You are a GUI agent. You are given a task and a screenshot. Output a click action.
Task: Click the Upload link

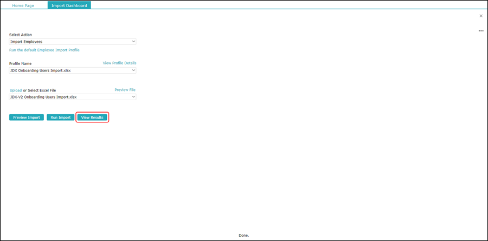coord(16,90)
